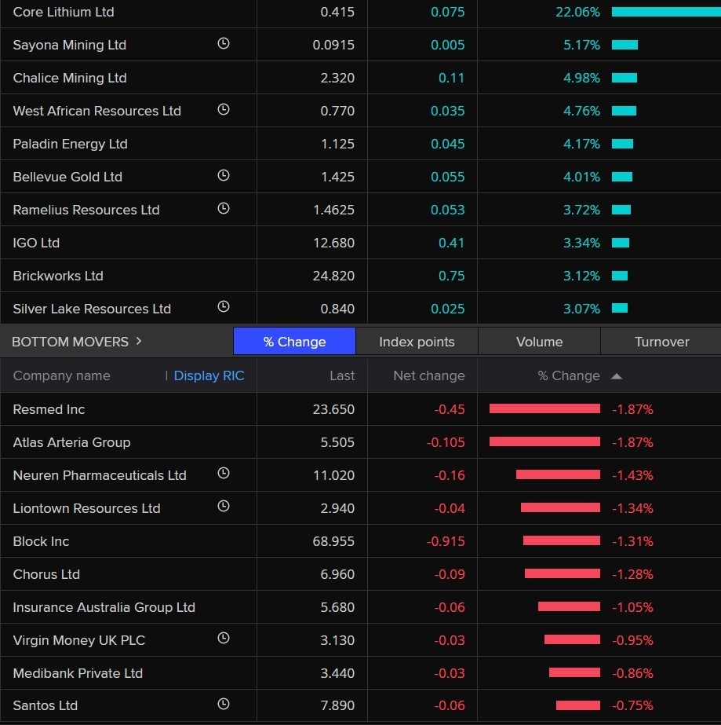Click the clock icon beside Neuren Pharmaceuticals Ltd
The height and width of the screenshot is (725, 721).
click(x=224, y=473)
